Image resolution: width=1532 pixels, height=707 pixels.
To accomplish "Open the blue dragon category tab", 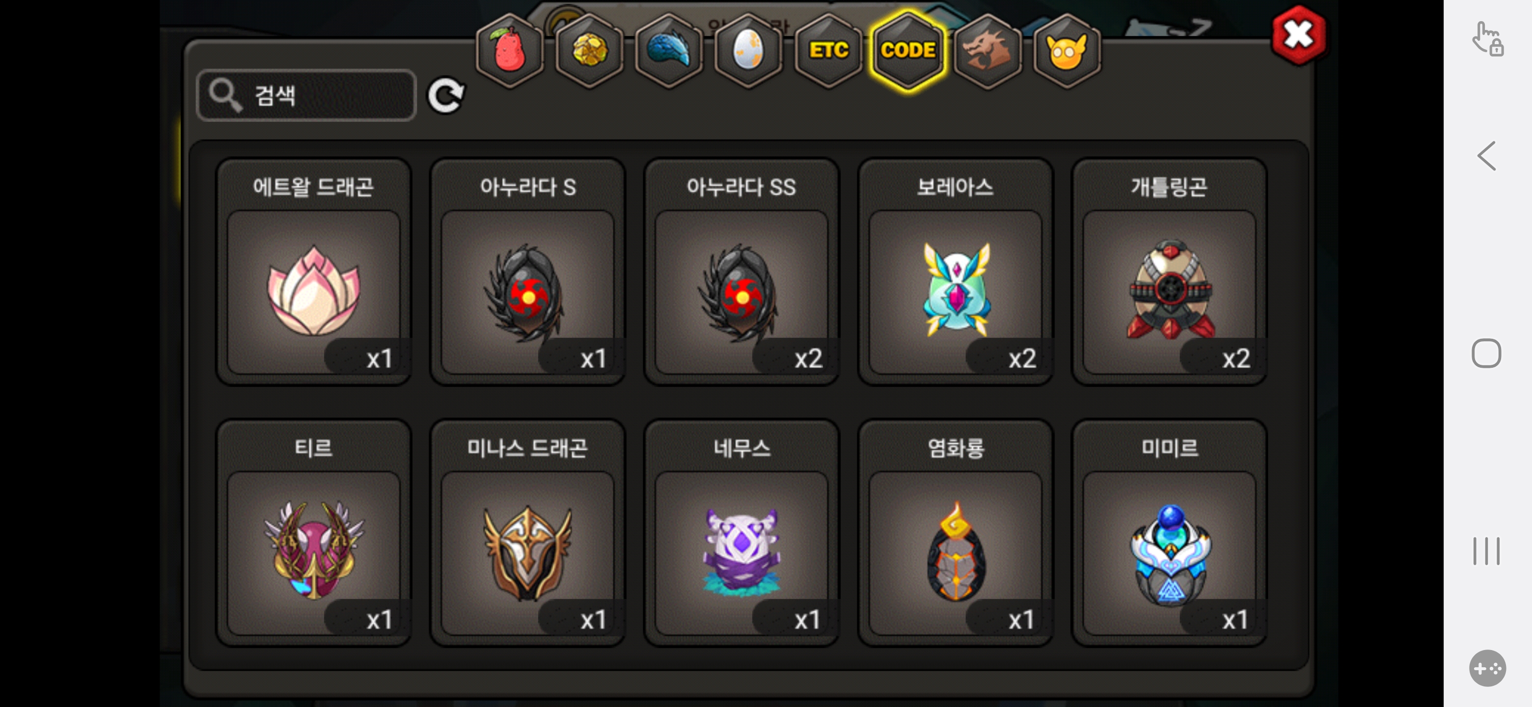I will 668,50.
